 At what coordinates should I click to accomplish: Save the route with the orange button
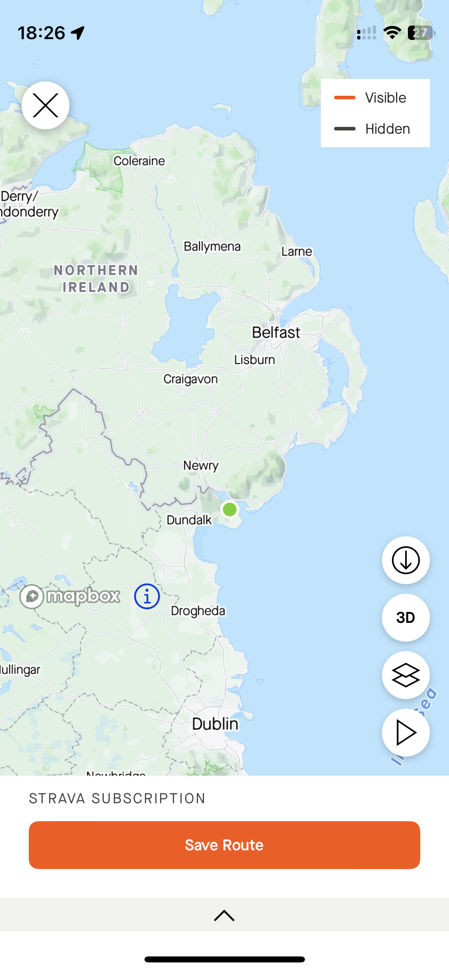click(x=224, y=845)
